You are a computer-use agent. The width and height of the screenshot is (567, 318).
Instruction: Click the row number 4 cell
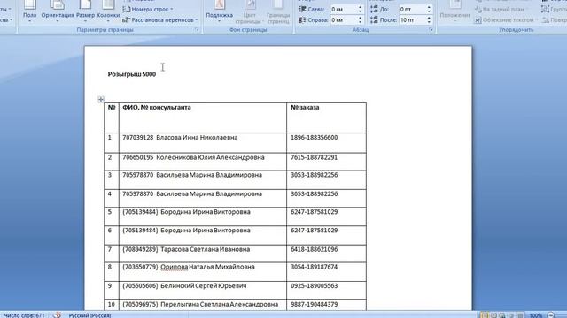(x=112, y=198)
